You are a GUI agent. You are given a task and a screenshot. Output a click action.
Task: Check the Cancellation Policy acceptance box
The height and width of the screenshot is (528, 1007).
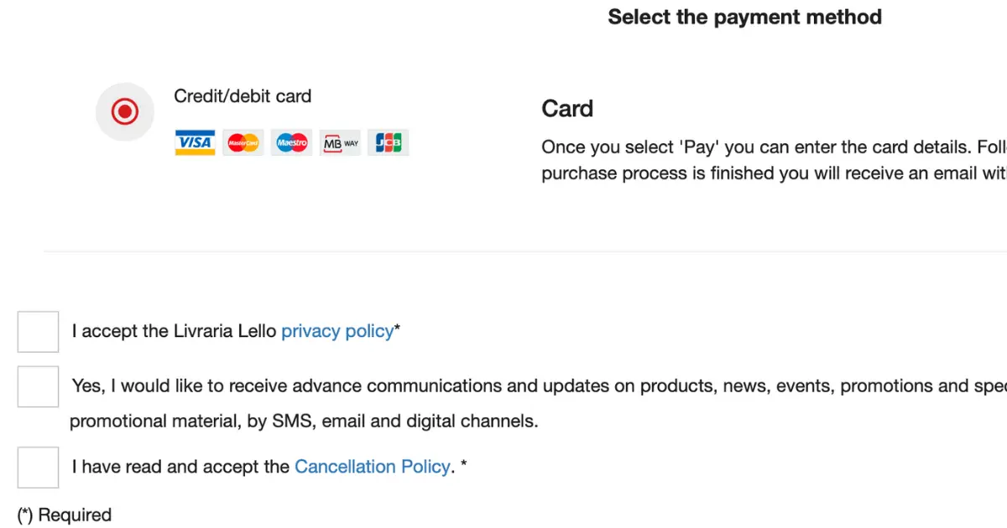(38, 467)
